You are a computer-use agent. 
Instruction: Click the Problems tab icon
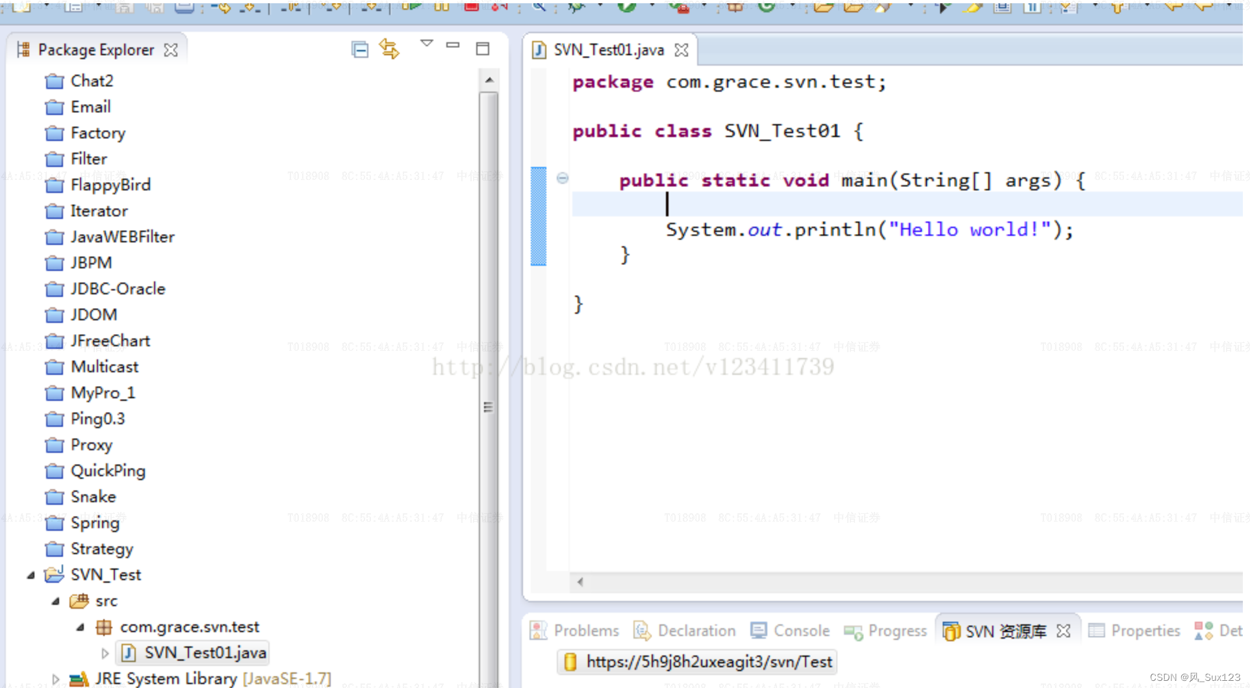click(x=539, y=631)
